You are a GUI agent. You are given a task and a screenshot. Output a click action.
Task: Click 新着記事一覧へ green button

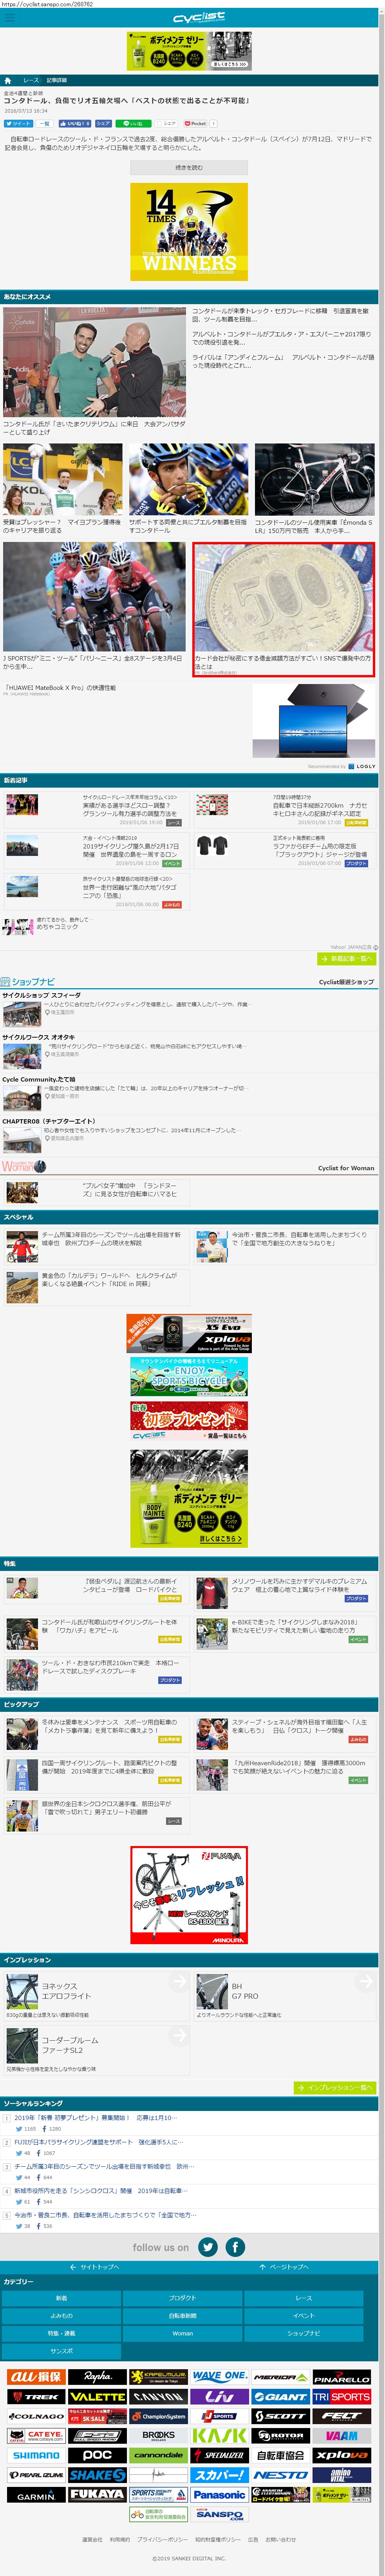coord(346,959)
